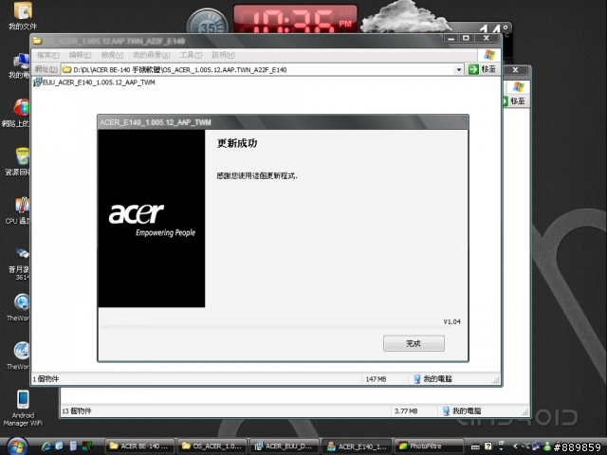Click the fourth quick launch icon
607x455 pixels.
[86, 446]
